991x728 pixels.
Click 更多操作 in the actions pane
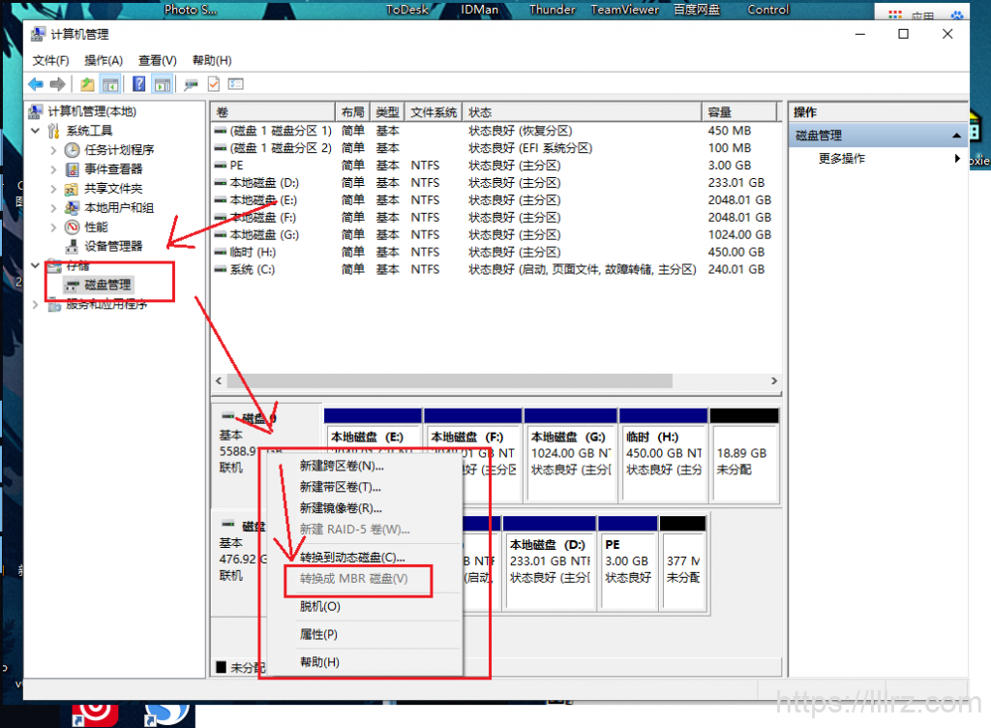(842, 159)
